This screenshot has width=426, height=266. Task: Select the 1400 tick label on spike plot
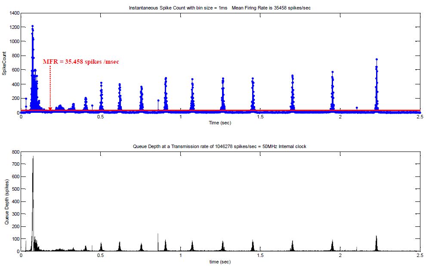point(14,12)
